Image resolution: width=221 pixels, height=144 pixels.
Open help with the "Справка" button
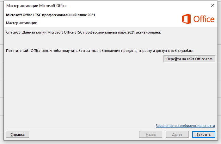18,135
